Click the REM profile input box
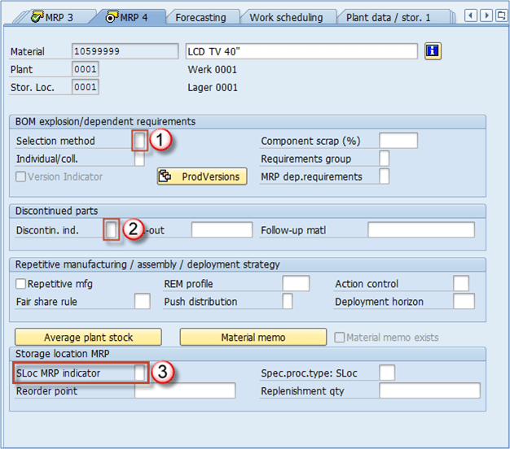The height and width of the screenshot is (449, 510). [x=296, y=284]
